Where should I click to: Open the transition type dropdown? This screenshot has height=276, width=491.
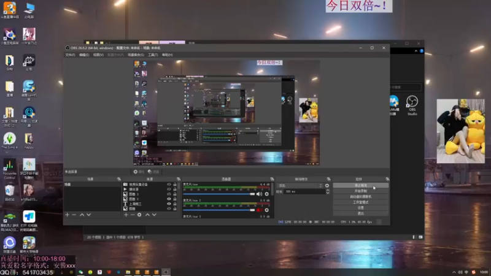(x=300, y=186)
